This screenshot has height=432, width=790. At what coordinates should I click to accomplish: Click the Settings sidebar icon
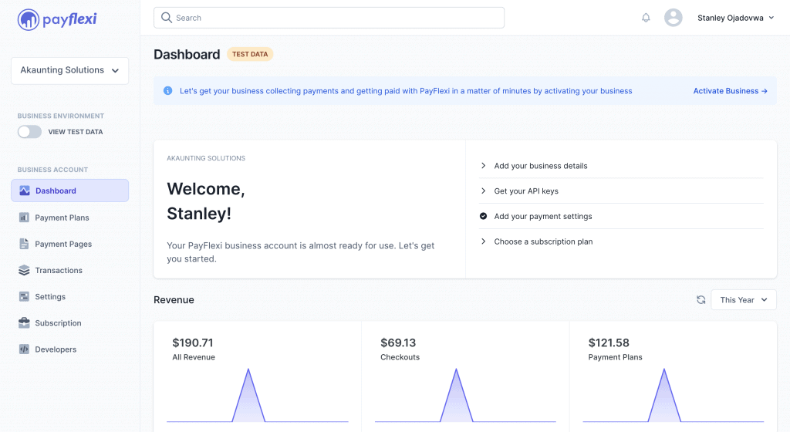click(24, 296)
